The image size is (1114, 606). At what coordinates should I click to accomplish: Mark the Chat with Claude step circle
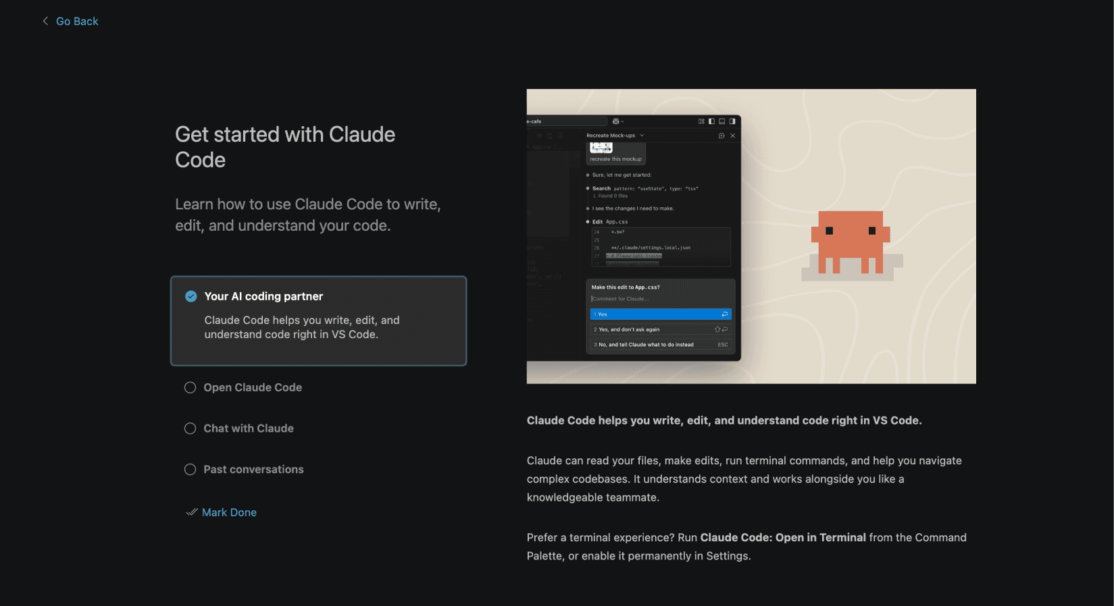click(191, 429)
